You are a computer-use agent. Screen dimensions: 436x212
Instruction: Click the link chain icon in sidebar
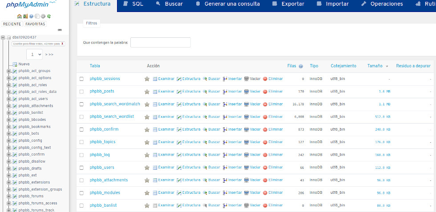[x=60, y=30]
